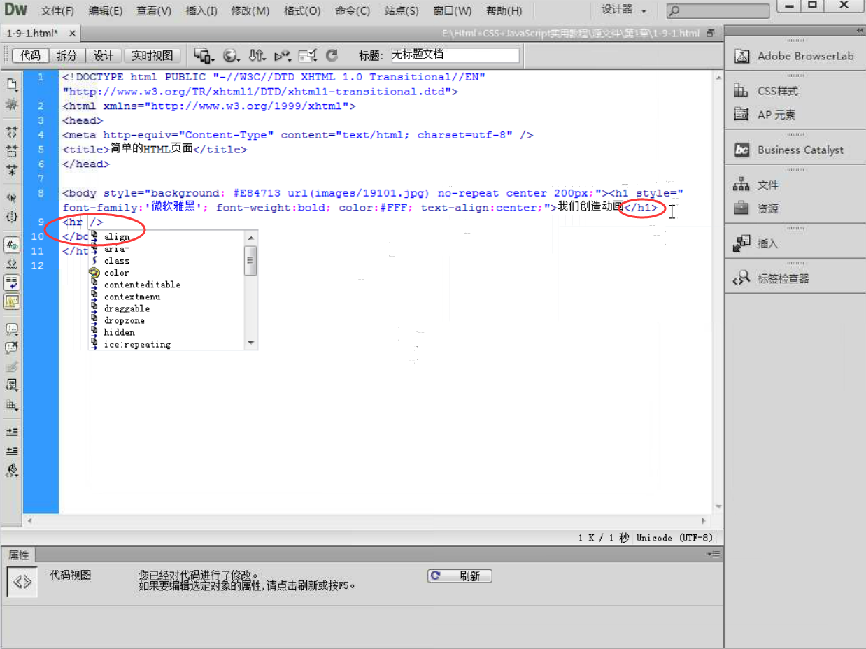Open the 帮助(H) menu
The height and width of the screenshot is (649, 866).
tap(504, 10)
